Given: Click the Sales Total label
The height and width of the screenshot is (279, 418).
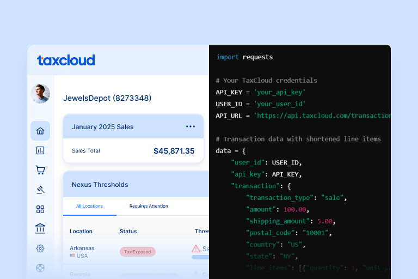Looking at the screenshot, I should [x=86, y=151].
